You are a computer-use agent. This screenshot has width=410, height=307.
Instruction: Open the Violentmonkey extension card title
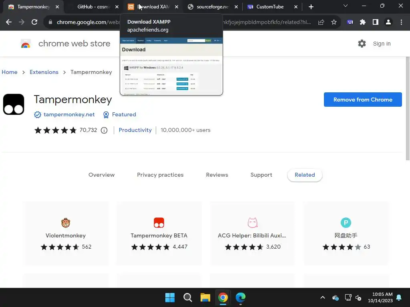click(x=66, y=235)
